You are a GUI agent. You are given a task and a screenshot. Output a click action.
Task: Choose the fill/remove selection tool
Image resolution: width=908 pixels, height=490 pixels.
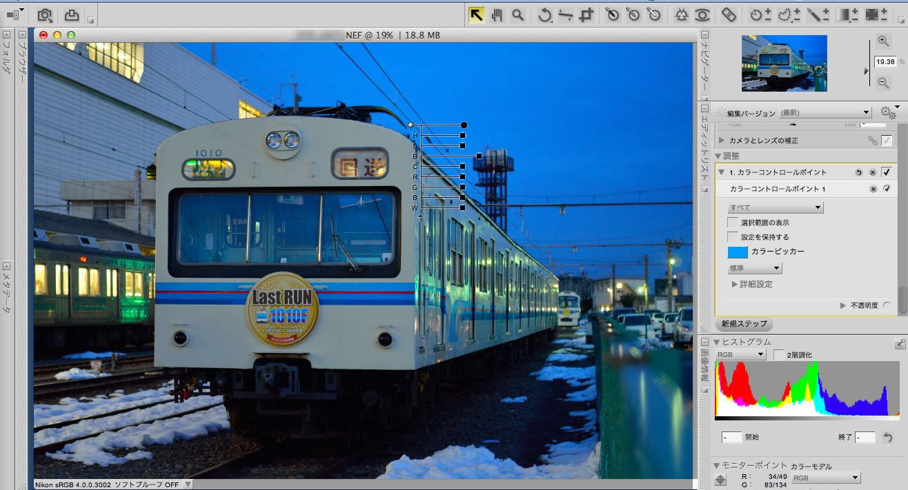point(876,14)
